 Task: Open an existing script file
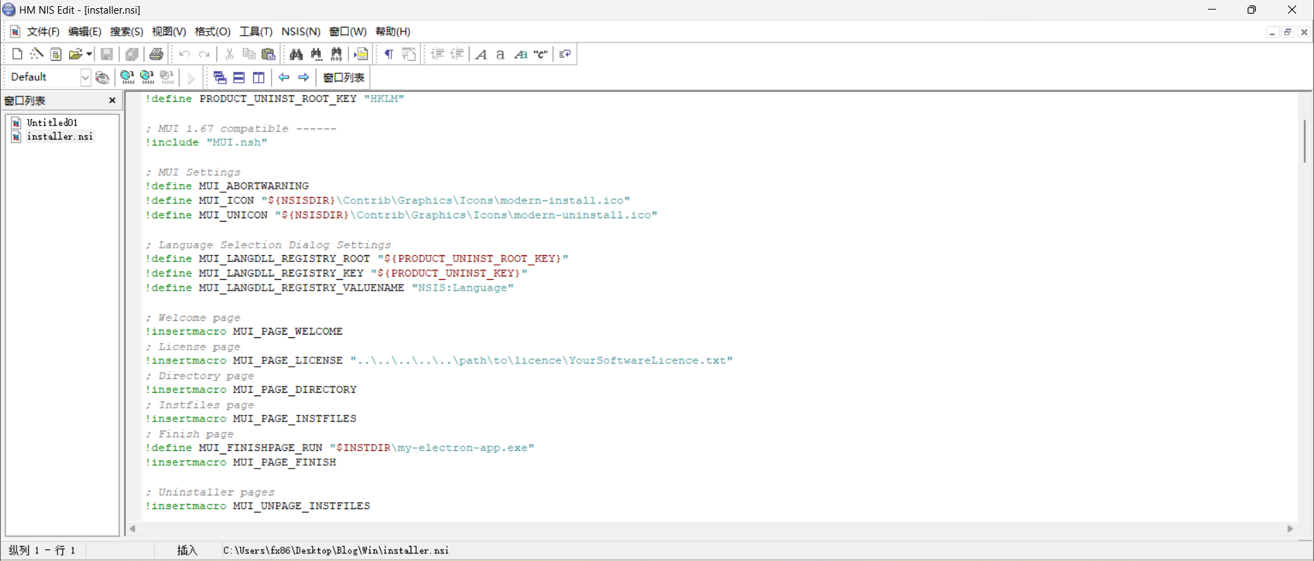coord(75,54)
